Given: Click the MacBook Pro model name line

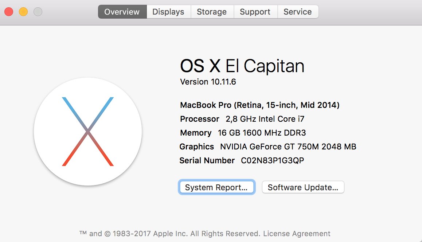Looking at the screenshot, I should point(259,105).
